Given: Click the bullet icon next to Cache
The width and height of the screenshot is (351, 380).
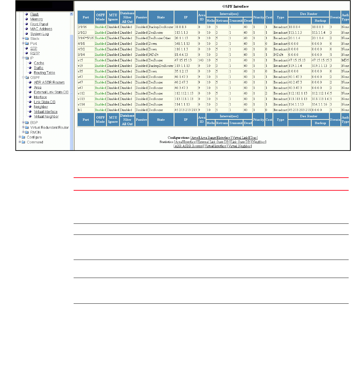Looking at the screenshot, I should [x=30, y=63].
